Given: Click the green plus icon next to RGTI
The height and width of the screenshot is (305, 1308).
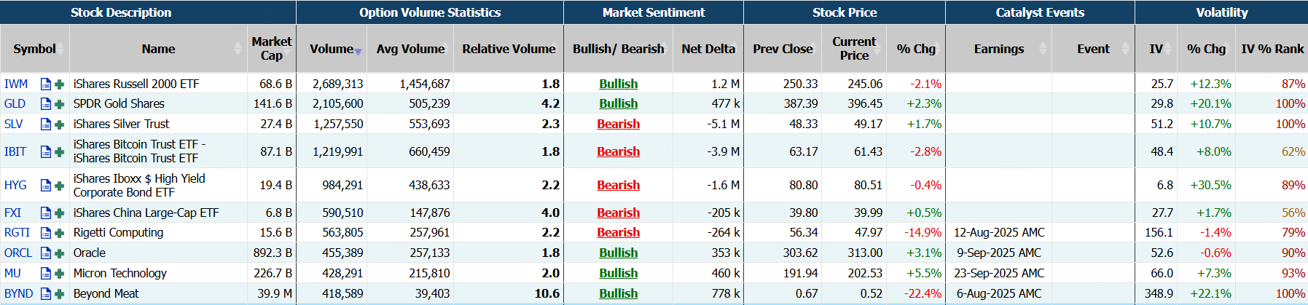Looking at the screenshot, I should (x=60, y=233).
